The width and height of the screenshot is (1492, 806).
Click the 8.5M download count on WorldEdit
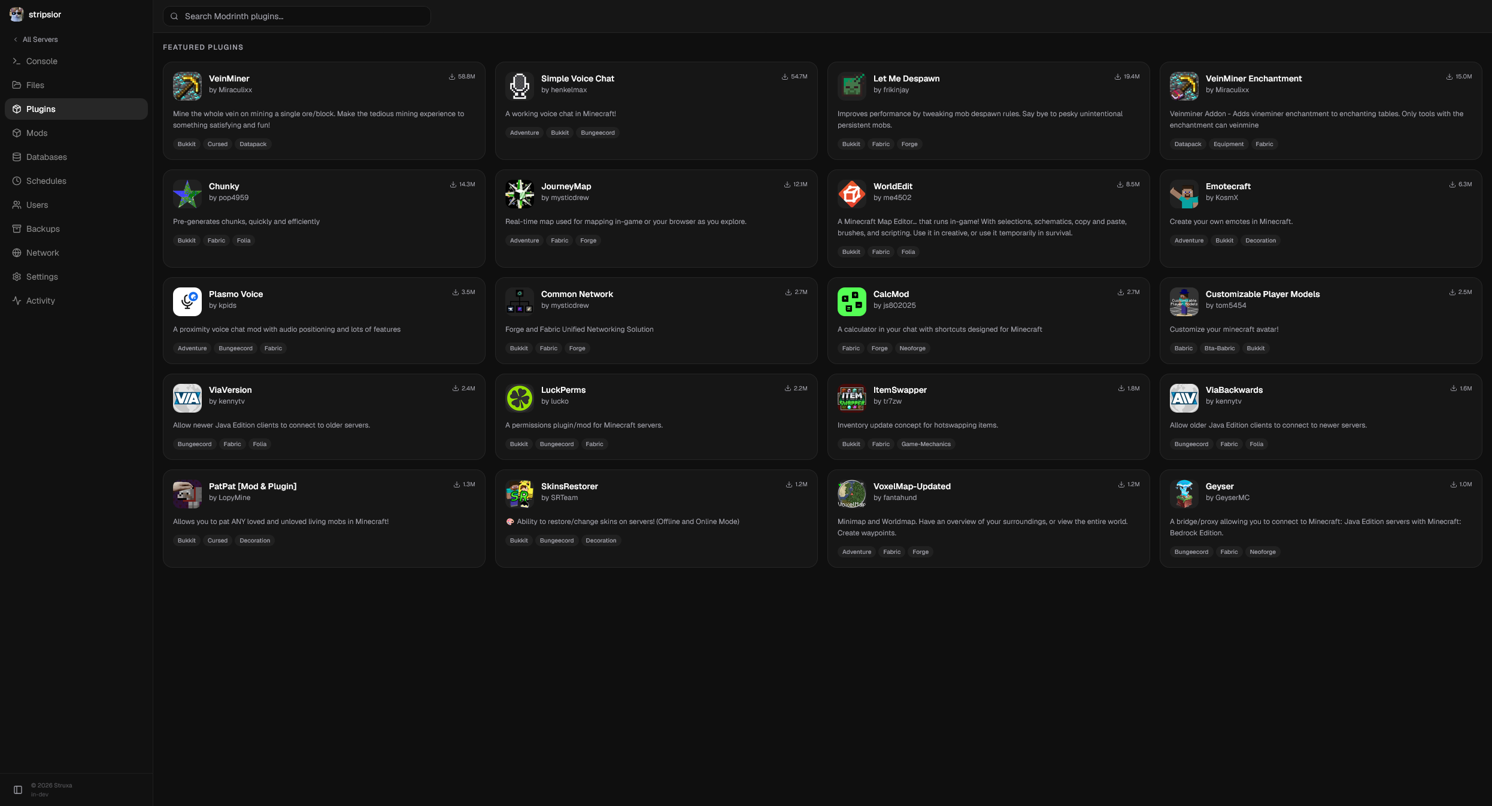coord(1129,184)
